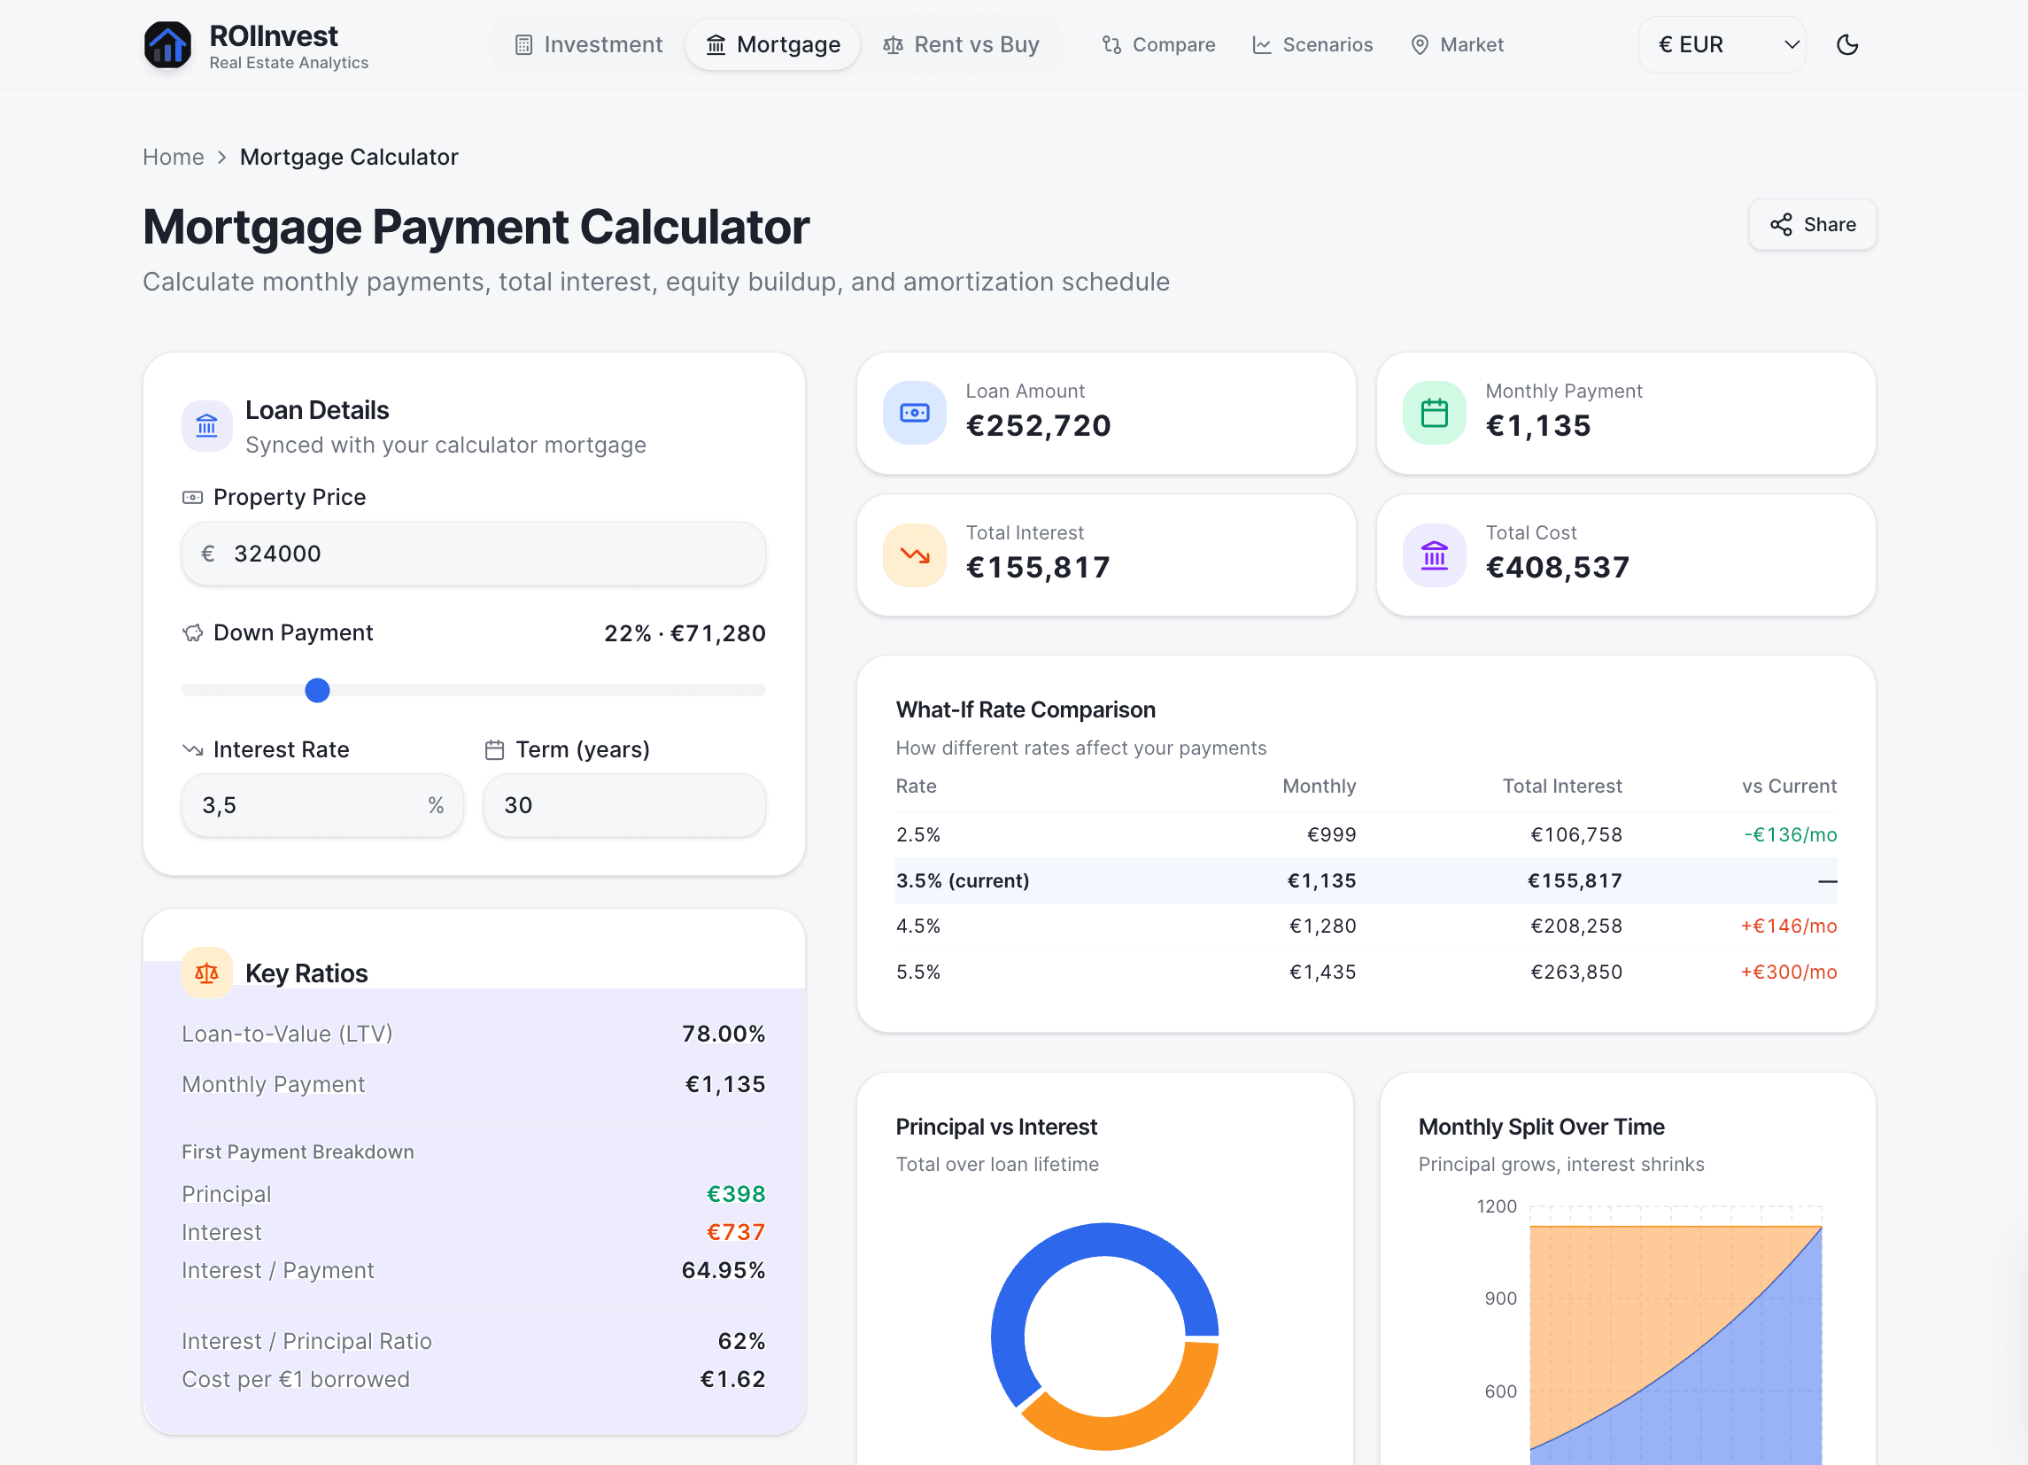Click the +€146/mo difference value
The image size is (2028, 1465).
point(1788,926)
